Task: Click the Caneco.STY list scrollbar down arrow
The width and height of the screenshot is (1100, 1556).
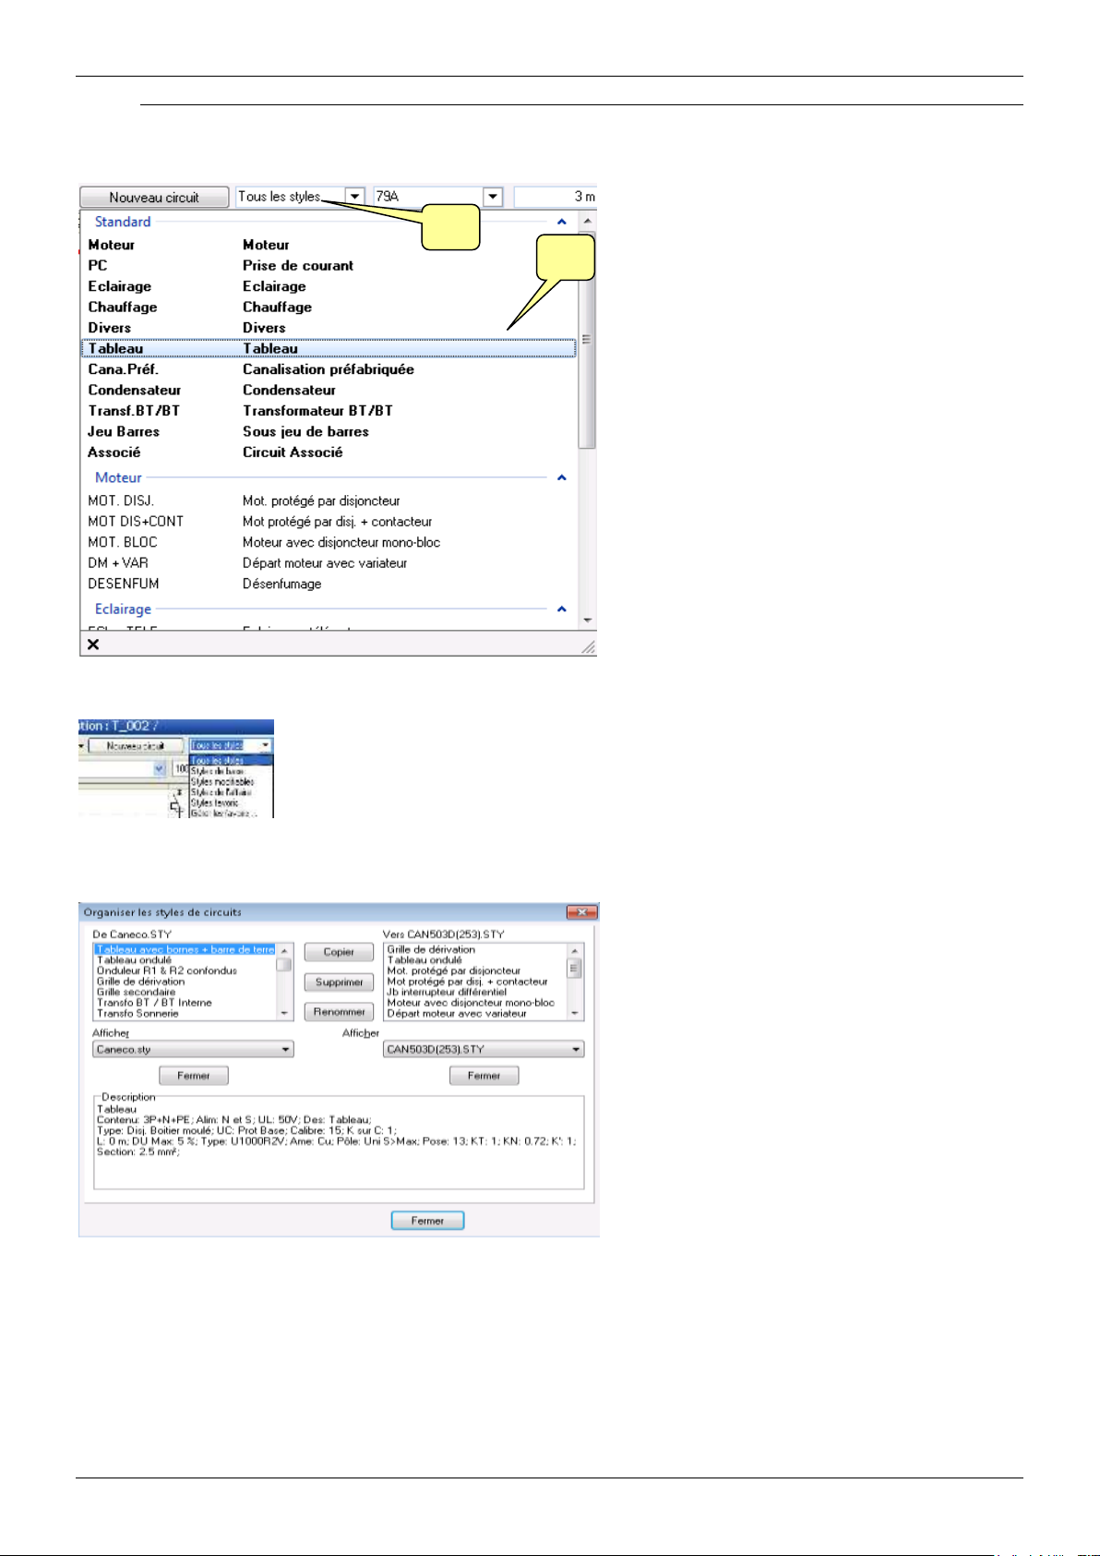Action: click(284, 1013)
